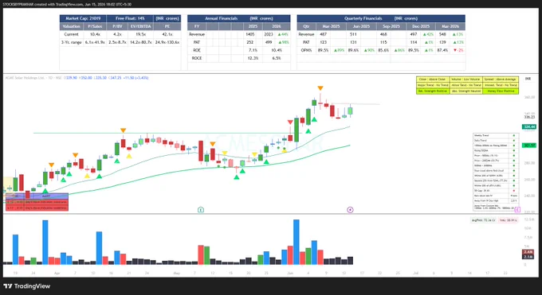Click the OPM% value 87.4%

pyautogui.click(x=442, y=50)
